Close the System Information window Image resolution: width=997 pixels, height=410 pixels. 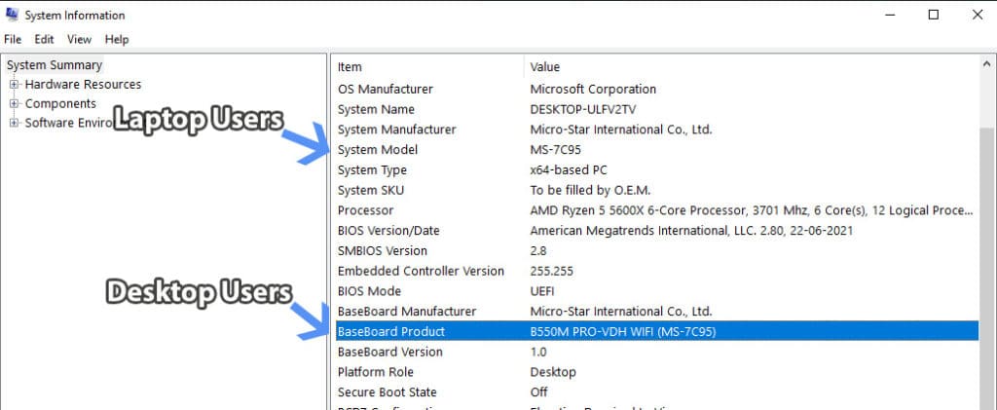(978, 15)
